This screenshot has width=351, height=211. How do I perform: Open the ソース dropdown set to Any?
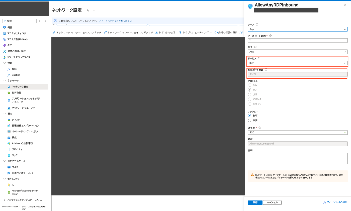click(298, 29)
